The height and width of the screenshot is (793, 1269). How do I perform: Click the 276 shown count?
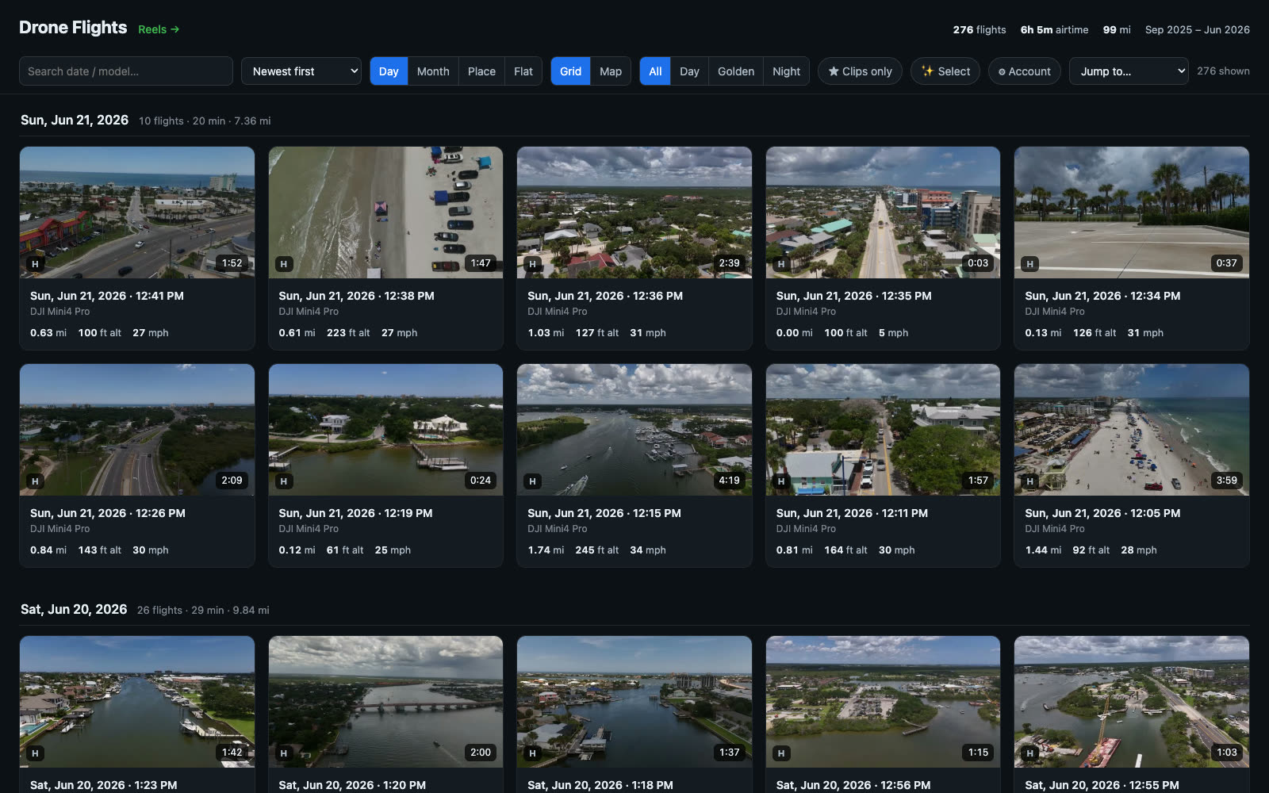[x=1223, y=71]
